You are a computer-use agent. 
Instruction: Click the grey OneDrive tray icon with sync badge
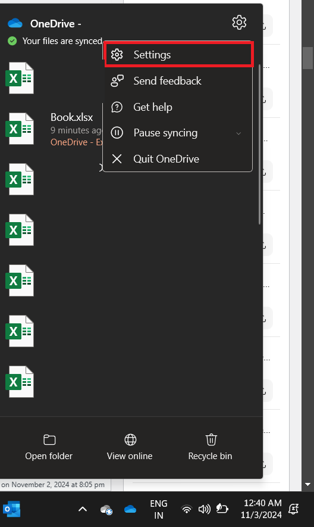[x=106, y=510]
